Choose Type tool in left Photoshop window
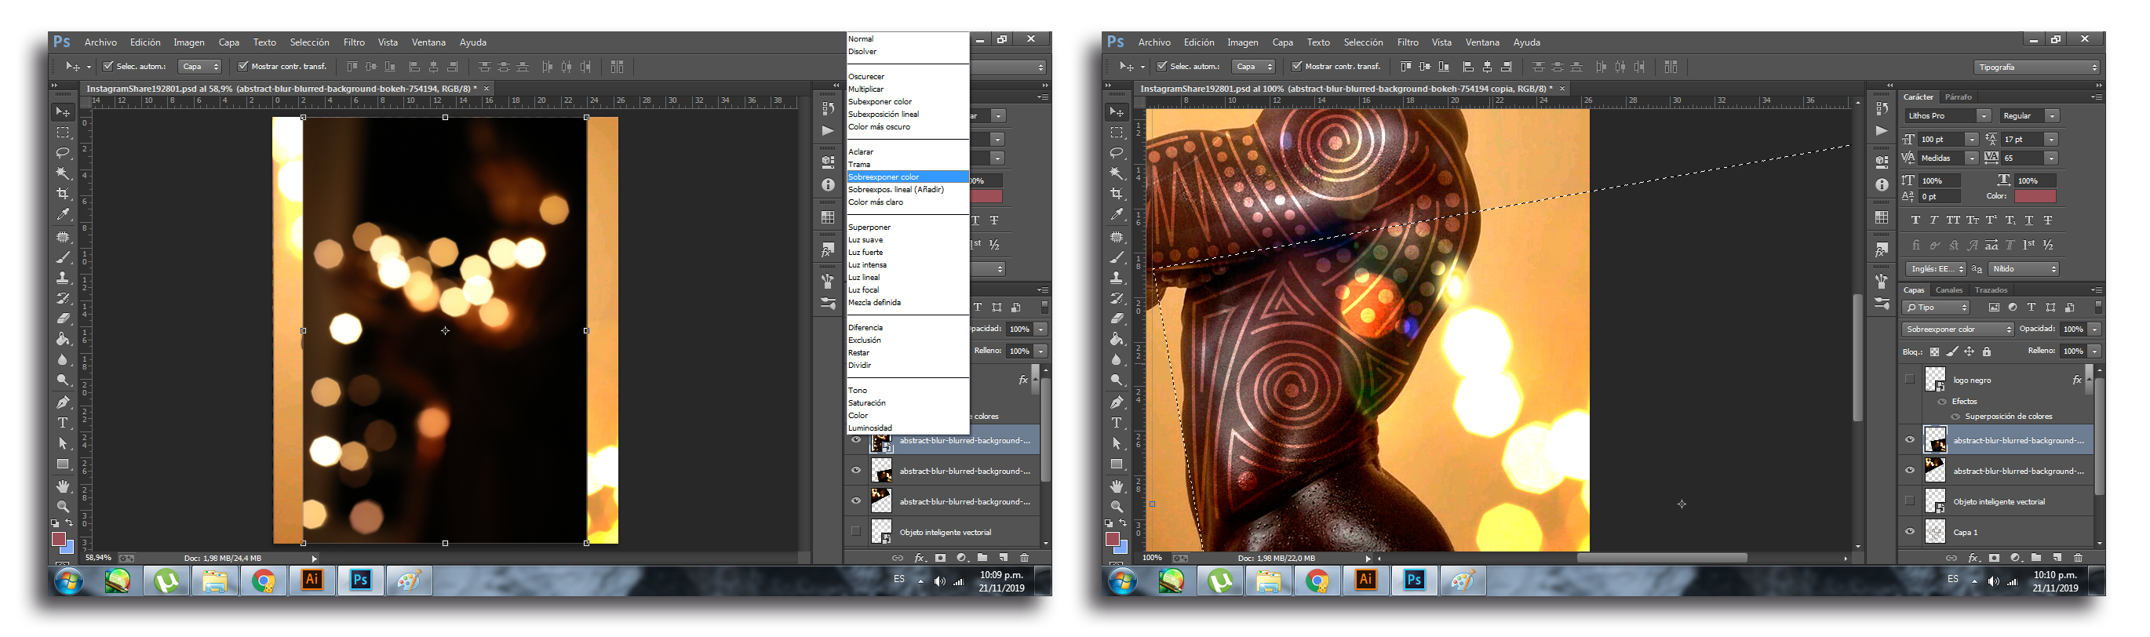 click(x=63, y=422)
